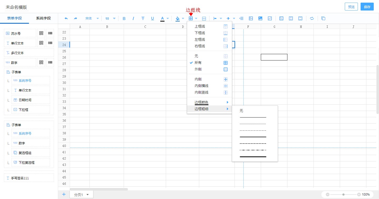
Task: Select the merge cells icon
Action: tap(204, 18)
